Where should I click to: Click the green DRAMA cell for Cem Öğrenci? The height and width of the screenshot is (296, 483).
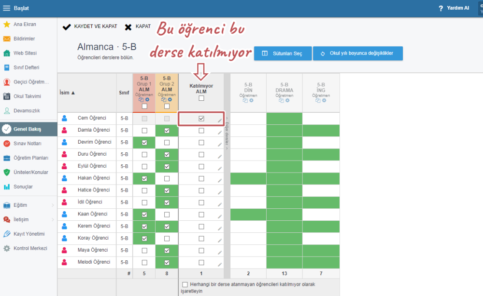point(284,119)
